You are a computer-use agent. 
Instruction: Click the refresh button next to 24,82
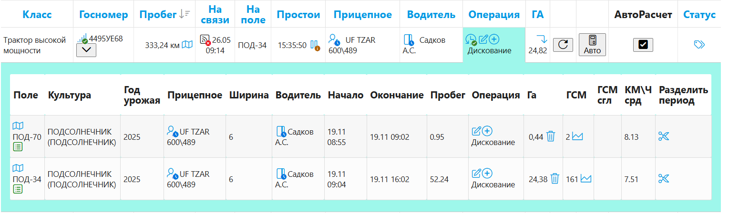[x=563, y=45]
